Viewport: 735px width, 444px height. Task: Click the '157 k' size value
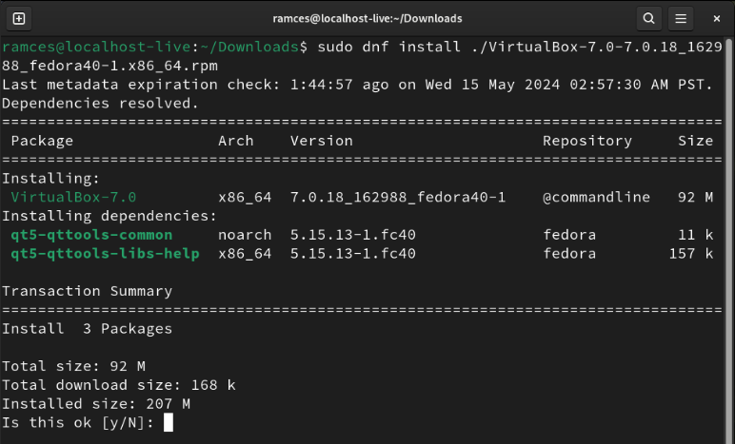[691, 254]
